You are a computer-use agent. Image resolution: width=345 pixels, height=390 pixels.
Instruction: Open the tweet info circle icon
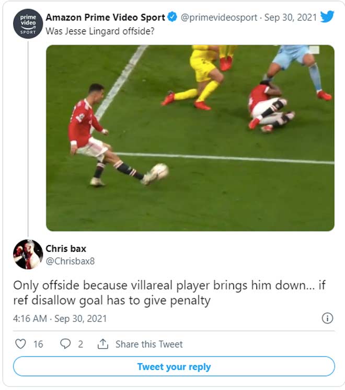coord(327,318)
